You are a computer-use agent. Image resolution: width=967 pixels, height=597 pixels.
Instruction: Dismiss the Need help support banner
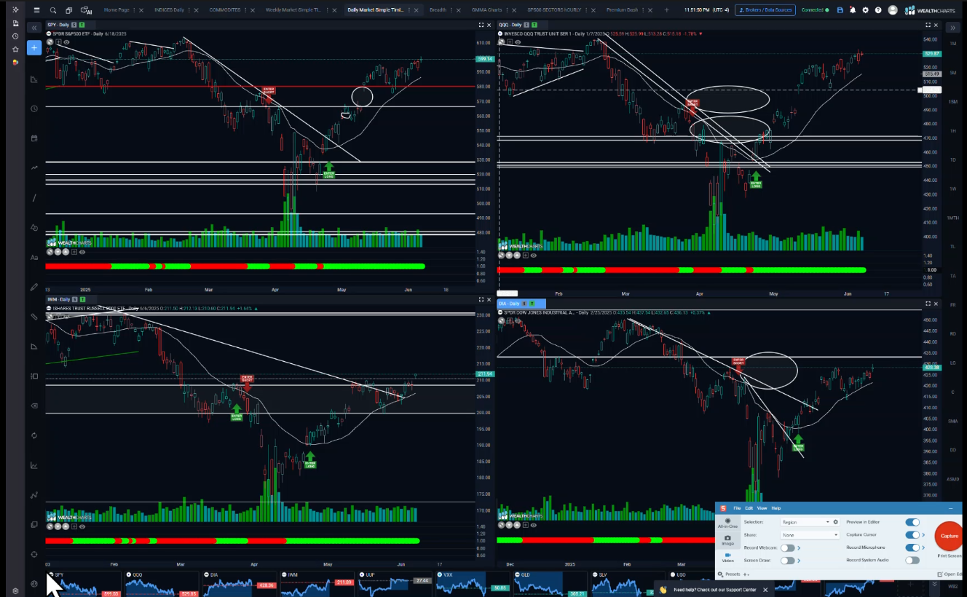click(765, 589)
